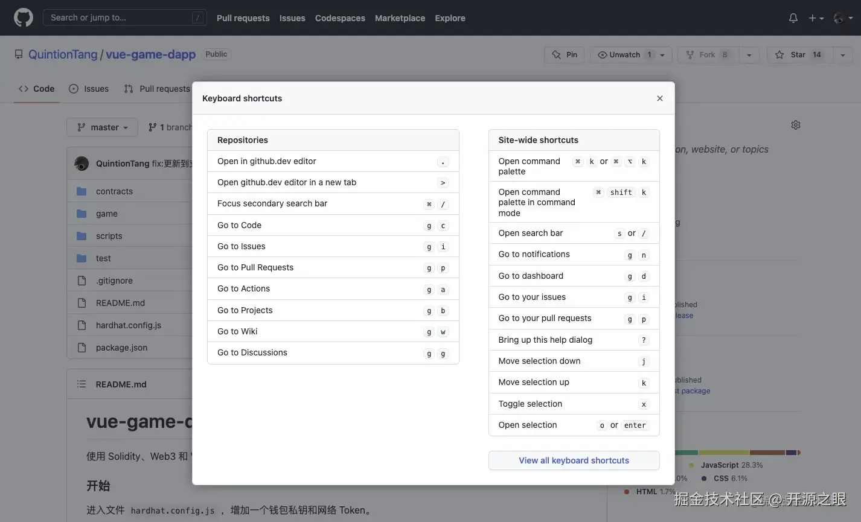Image resolution: width=861 pixels, height=522 pixels.
Task: Expand the Star lists dropdown arrow
Action: pos(842,55)
